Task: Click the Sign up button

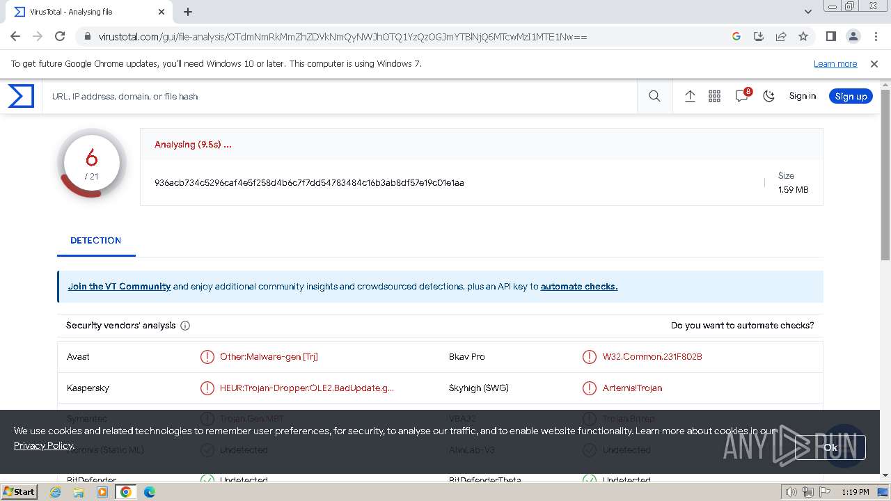Action: [x=851, y=96]
